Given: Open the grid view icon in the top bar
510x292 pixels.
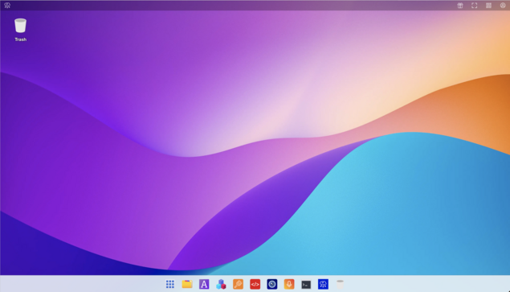Looking at the screenshot, I should 488,5.
